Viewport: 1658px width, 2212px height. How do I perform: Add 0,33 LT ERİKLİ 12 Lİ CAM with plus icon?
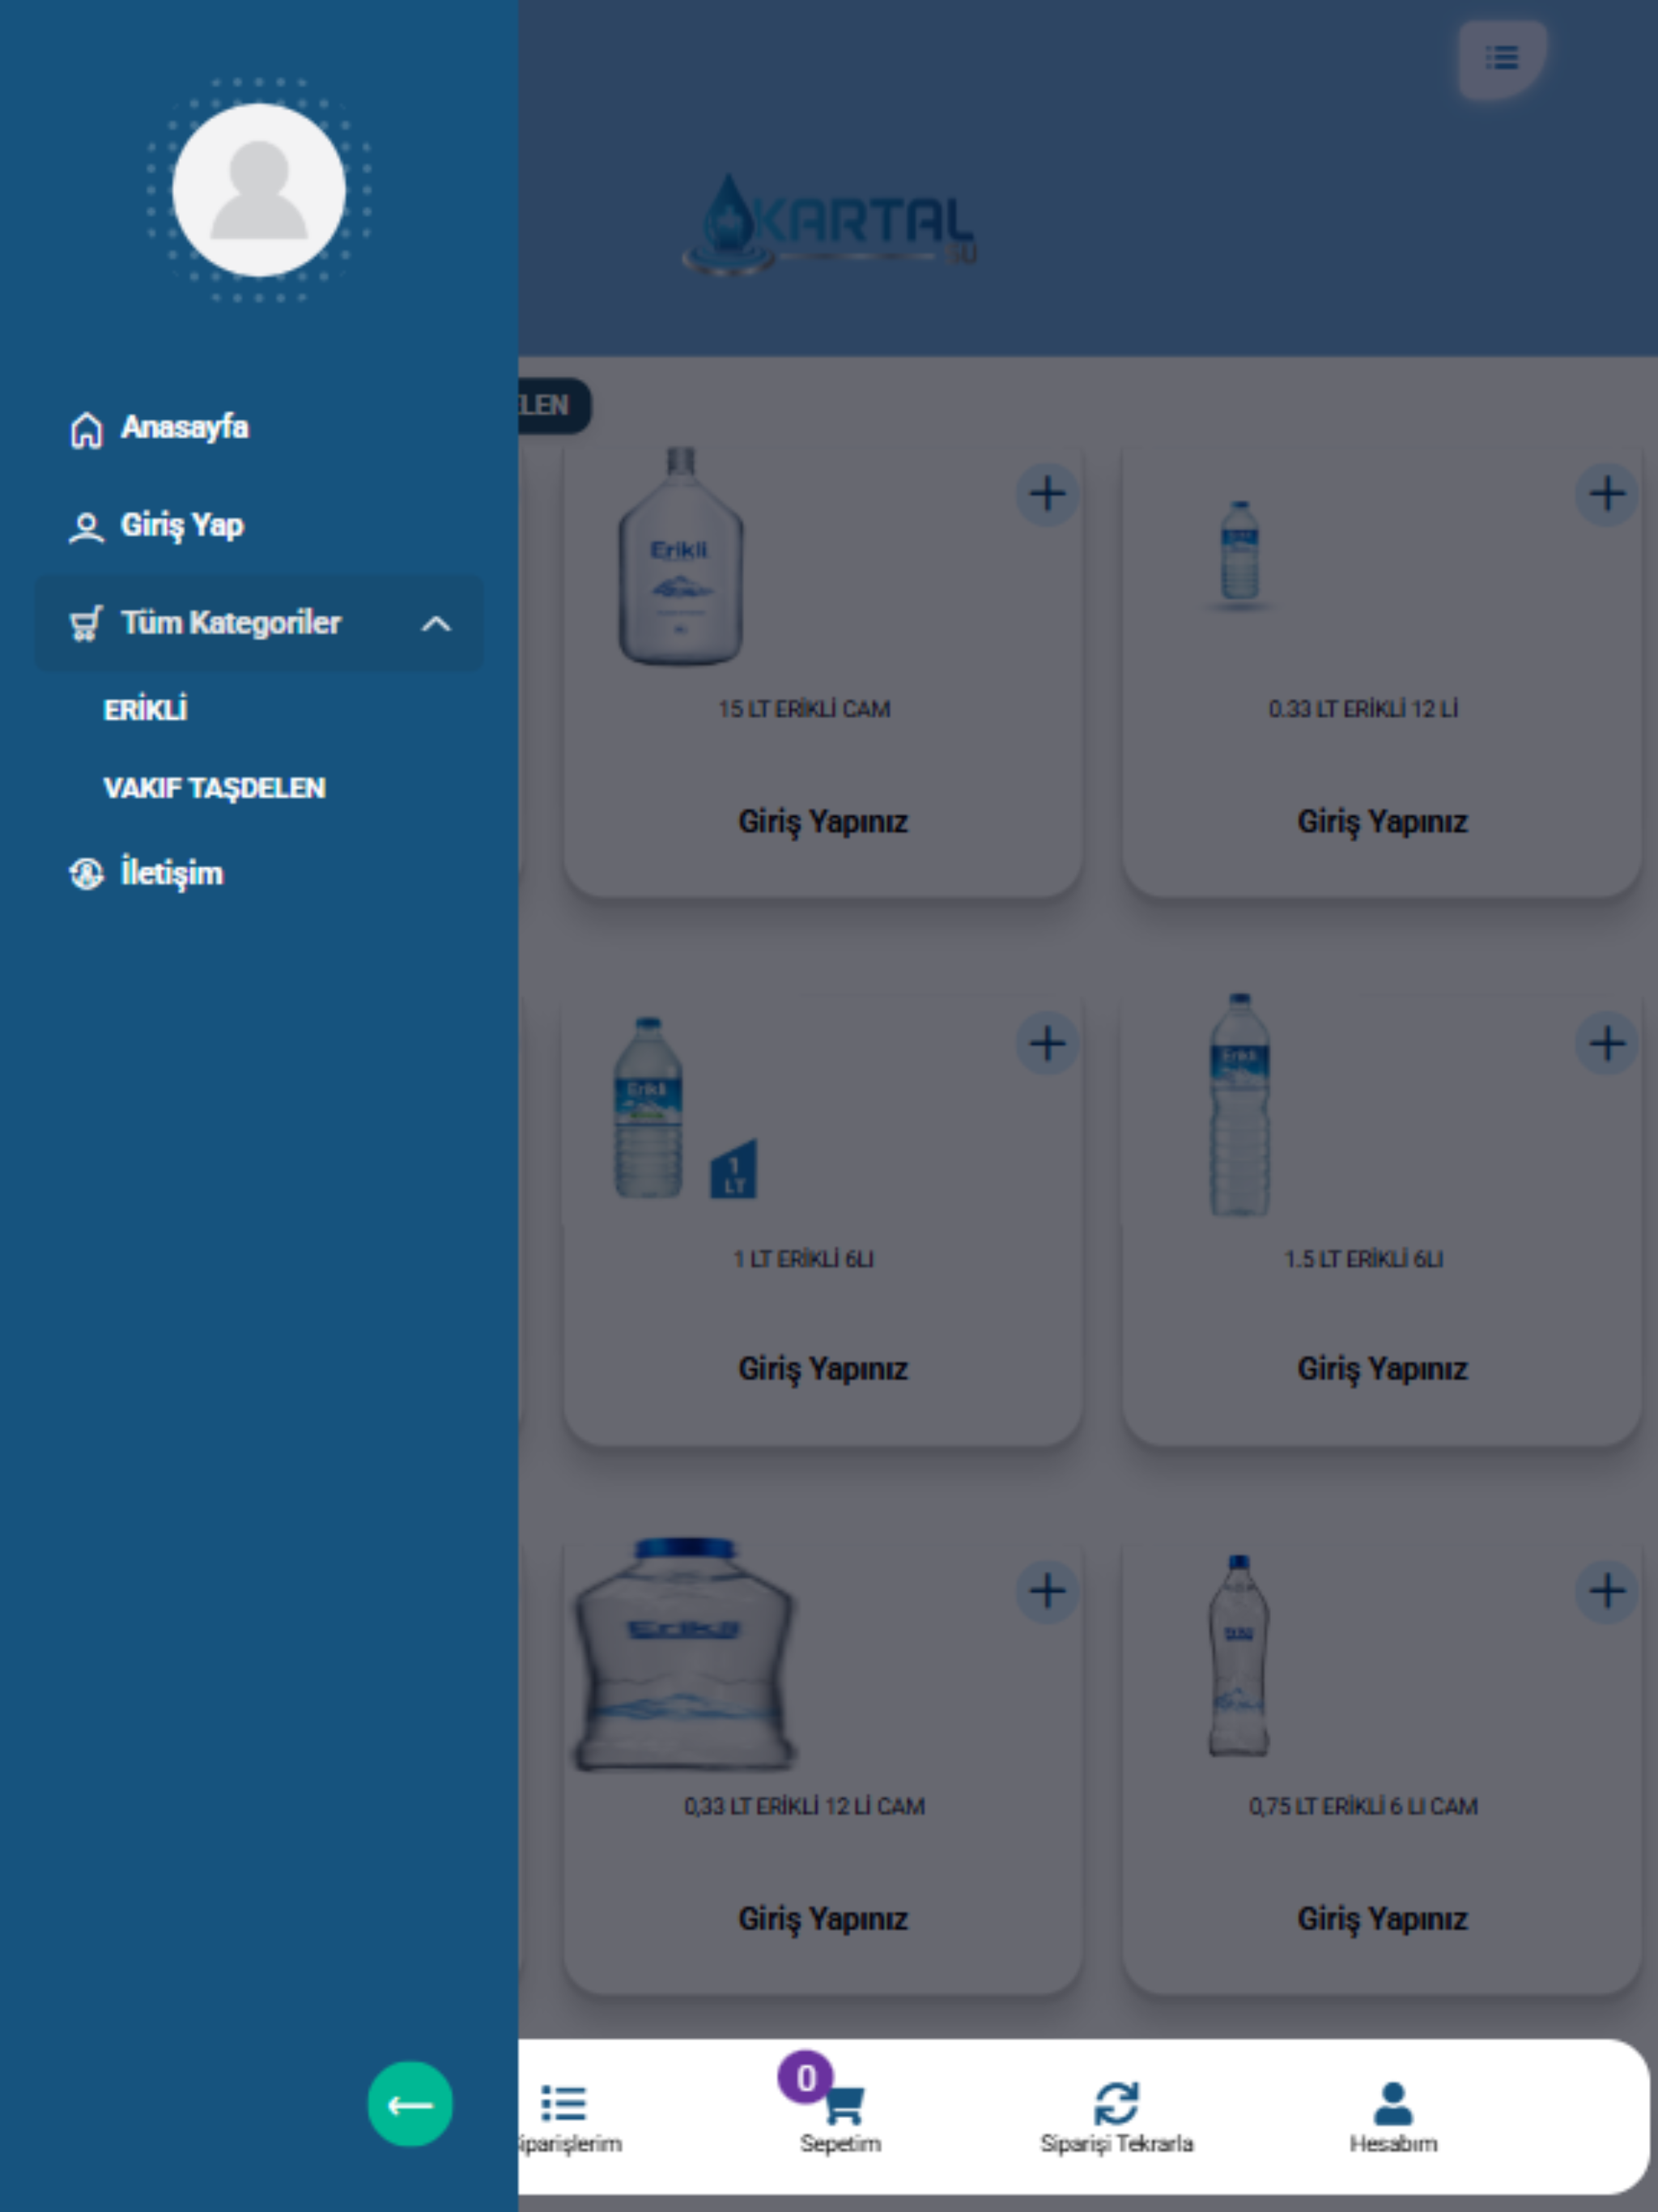click(x=1047, y=1591)
